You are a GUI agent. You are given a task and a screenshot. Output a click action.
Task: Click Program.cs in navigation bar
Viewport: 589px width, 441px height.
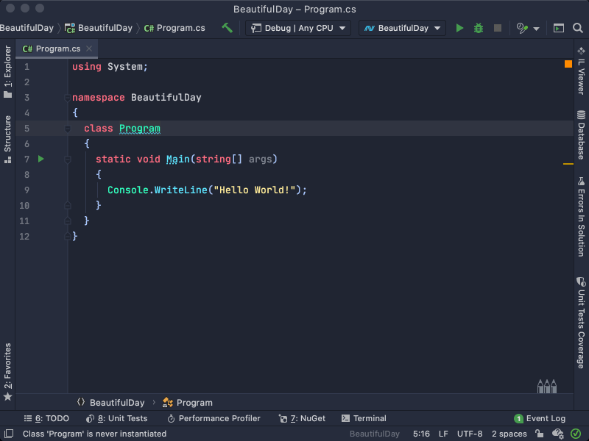pos(174,28)
